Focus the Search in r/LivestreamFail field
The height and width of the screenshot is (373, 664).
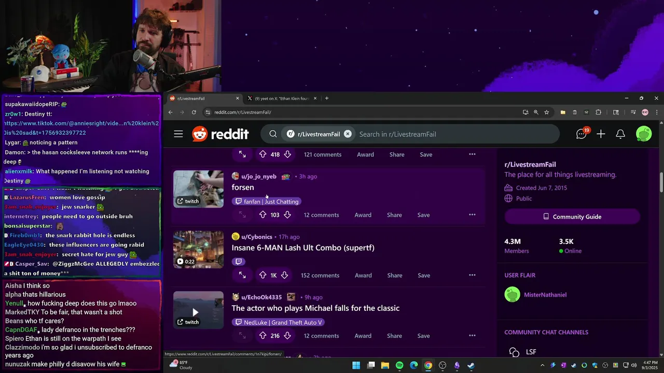click(x=457, y=134)
